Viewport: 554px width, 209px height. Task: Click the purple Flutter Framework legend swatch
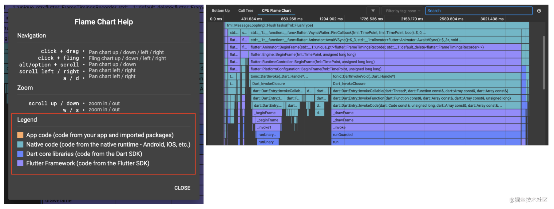click(20, 163)
